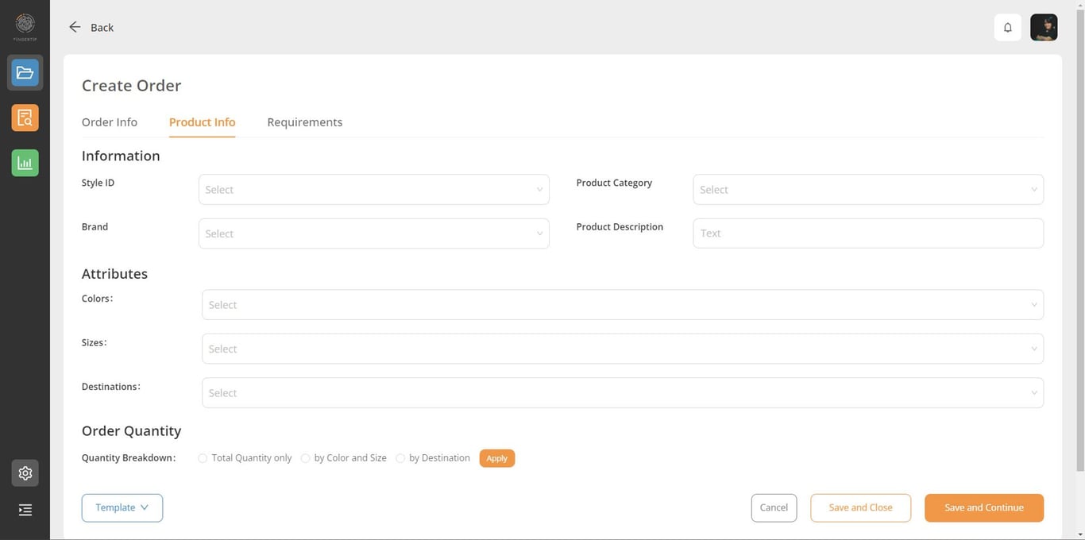
Task: Click the Save and Continue button
Action: [983, 508]
